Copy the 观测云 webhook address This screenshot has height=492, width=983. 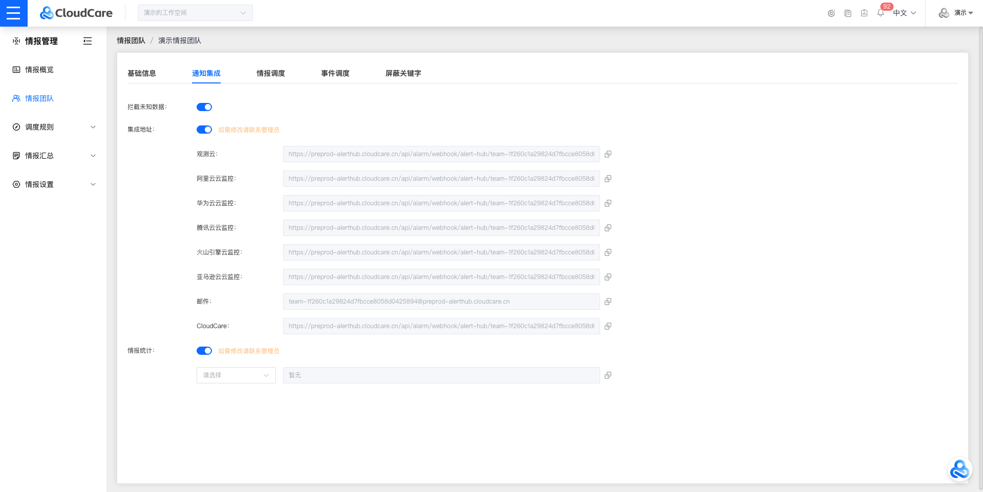(x=608, y=154)
